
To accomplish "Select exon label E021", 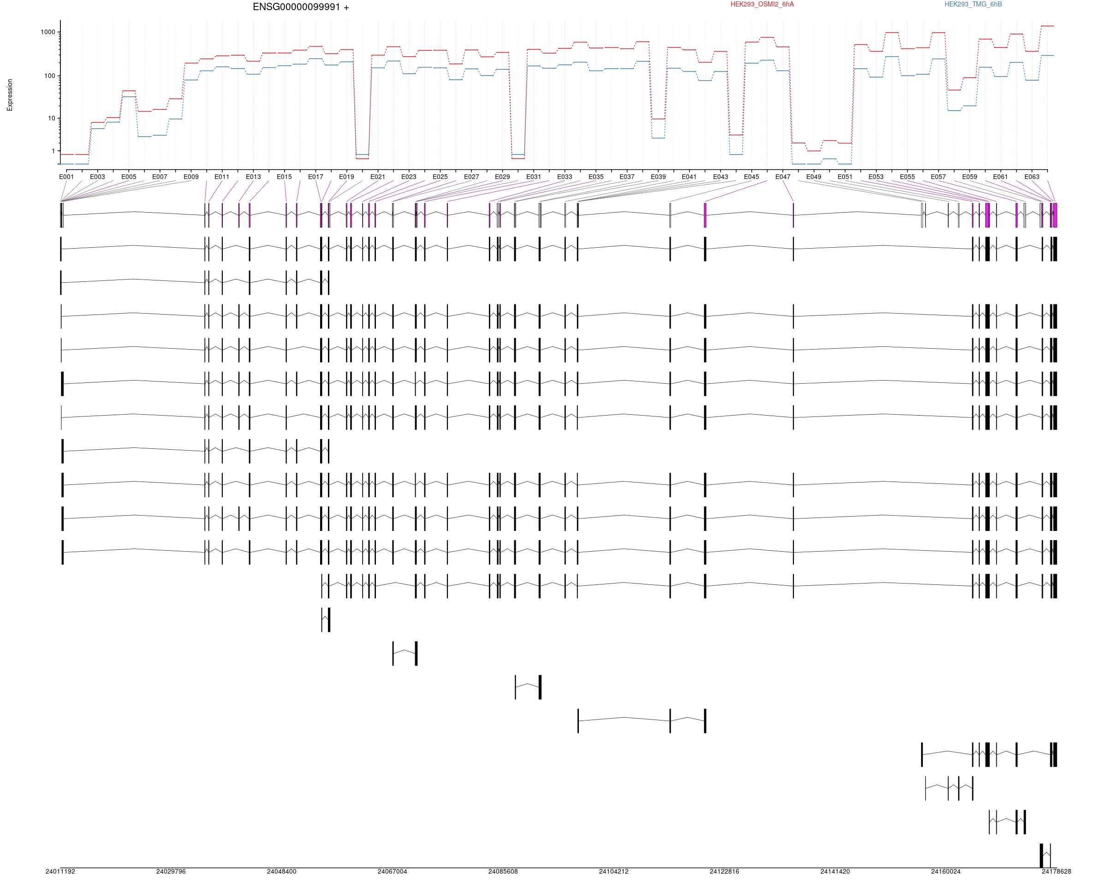I will click(378, 177).
